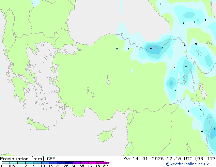Select the 40–45 mm magenta legend swatch
Screen dimensions: 216x167
(x=92, y=163)
